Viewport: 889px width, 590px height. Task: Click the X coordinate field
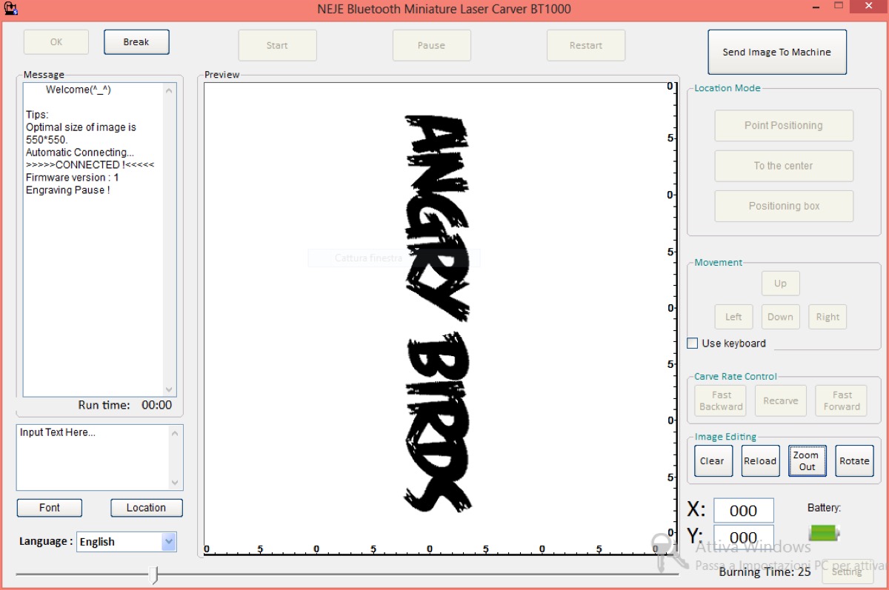pyautogui.click(x=744, y=511)
